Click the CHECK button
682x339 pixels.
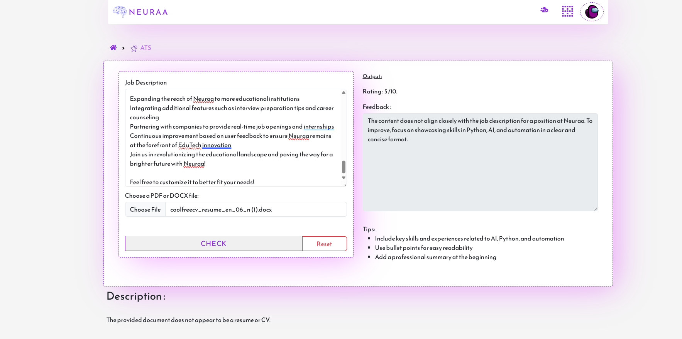pyautogui.click(x=214, y=244)
